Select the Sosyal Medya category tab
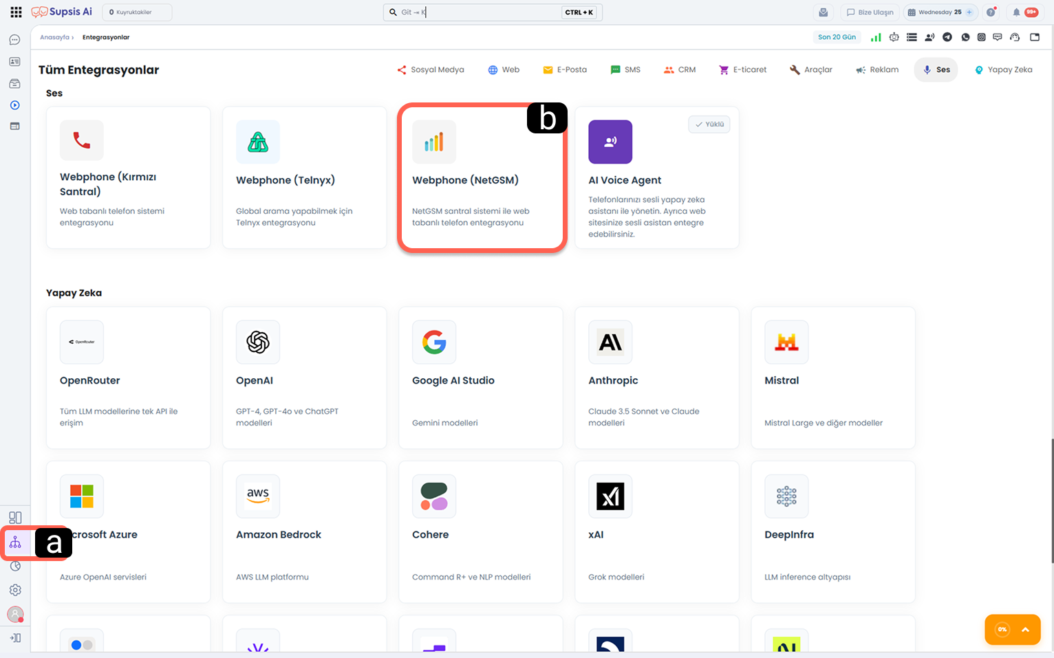This screenshot has width=1054, height=658. [x=431, y=69]
